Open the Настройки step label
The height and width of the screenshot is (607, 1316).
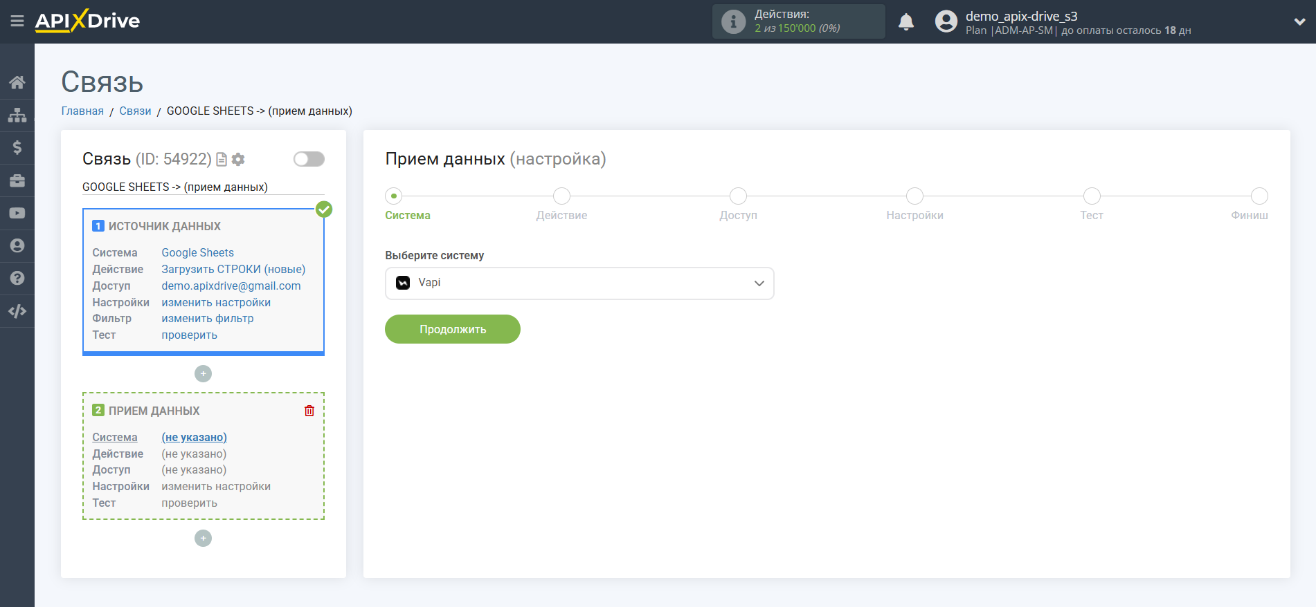click(x=915, y=216)
